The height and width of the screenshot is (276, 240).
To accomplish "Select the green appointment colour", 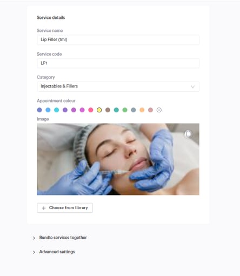I will (x=125, y=110).
